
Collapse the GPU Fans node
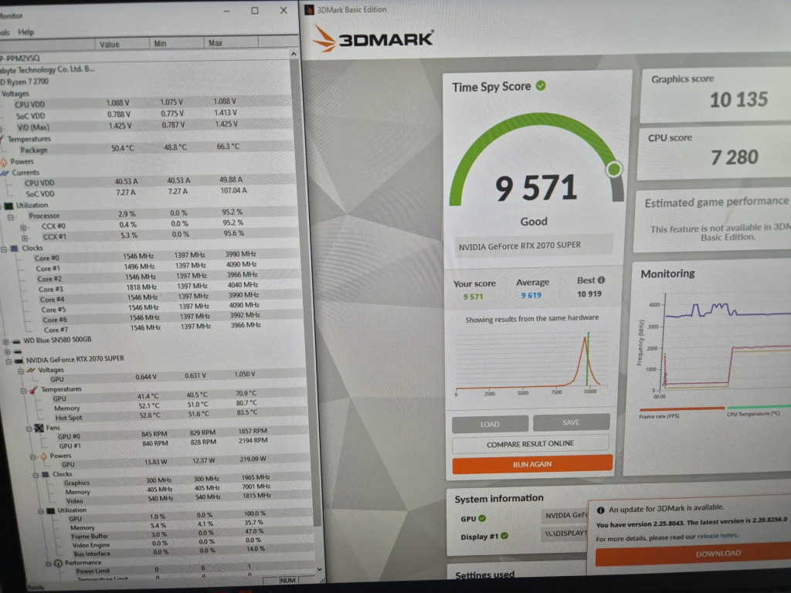point(29,429)
